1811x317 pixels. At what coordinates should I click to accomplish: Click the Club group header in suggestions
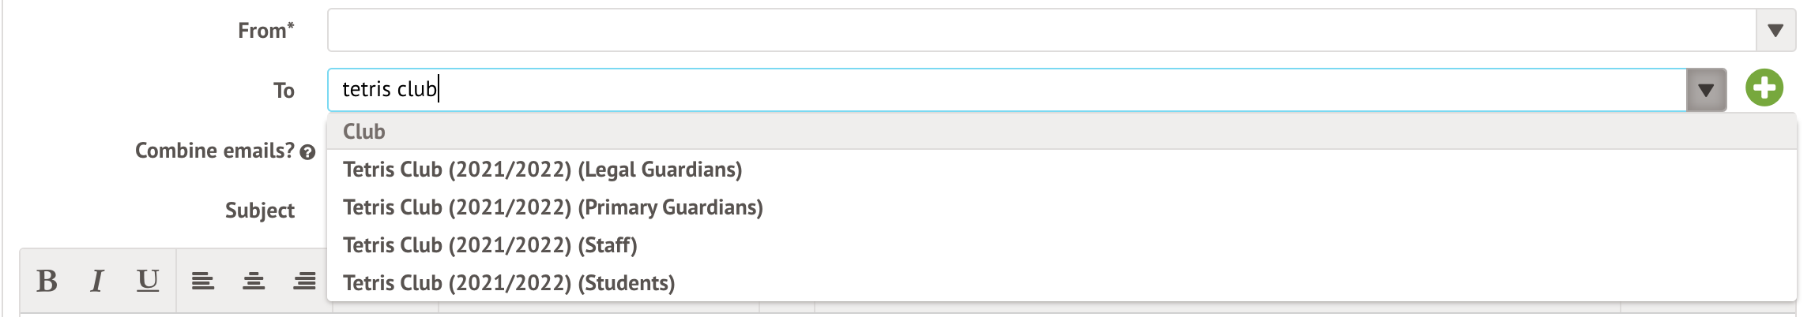364,132
